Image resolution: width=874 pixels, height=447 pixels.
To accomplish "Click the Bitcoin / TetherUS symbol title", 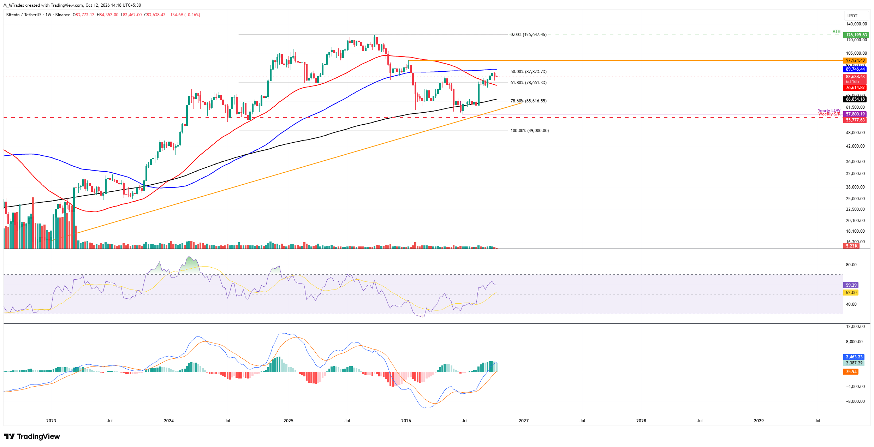I will 24,15.
